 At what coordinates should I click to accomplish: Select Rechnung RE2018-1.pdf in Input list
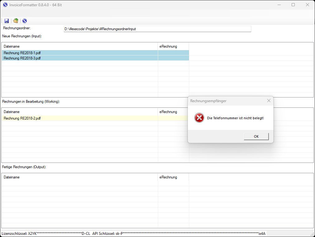(x=22, y=53)
